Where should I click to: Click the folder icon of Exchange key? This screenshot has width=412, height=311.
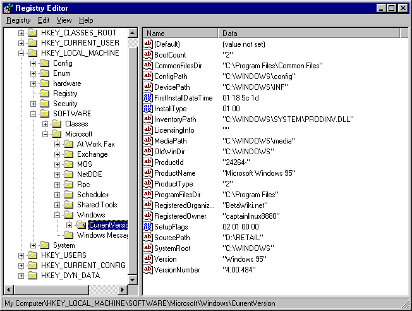coord(69,154)
